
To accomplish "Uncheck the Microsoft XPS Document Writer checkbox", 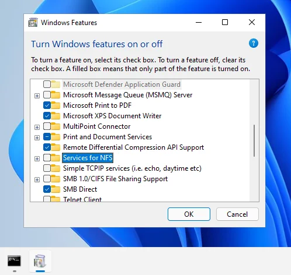I will coord(47,116).
